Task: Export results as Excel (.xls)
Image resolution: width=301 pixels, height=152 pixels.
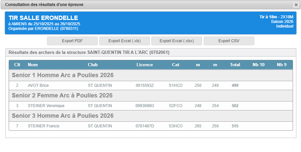Action: click(124, 41)
